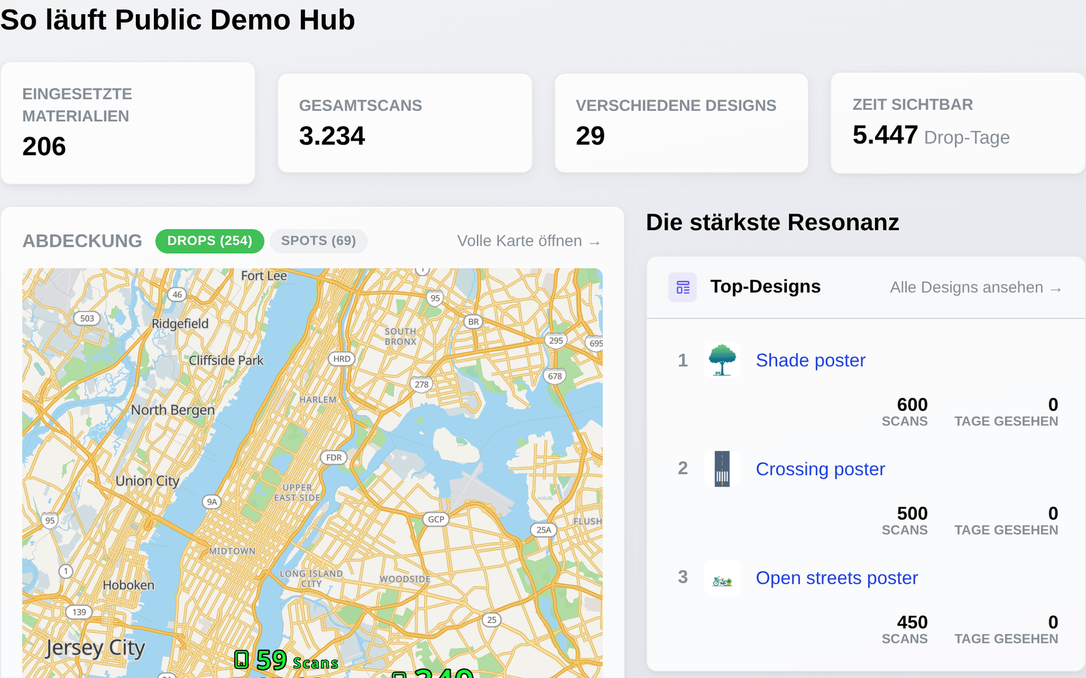Open Volle Karte öffnen link

pos(529,241)
